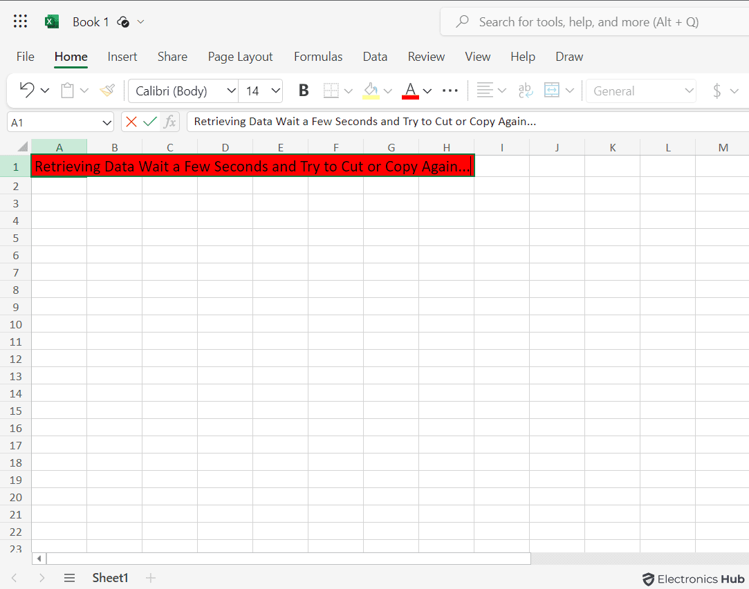Apply the yellow fill color swatch

[x=371, y=90]
